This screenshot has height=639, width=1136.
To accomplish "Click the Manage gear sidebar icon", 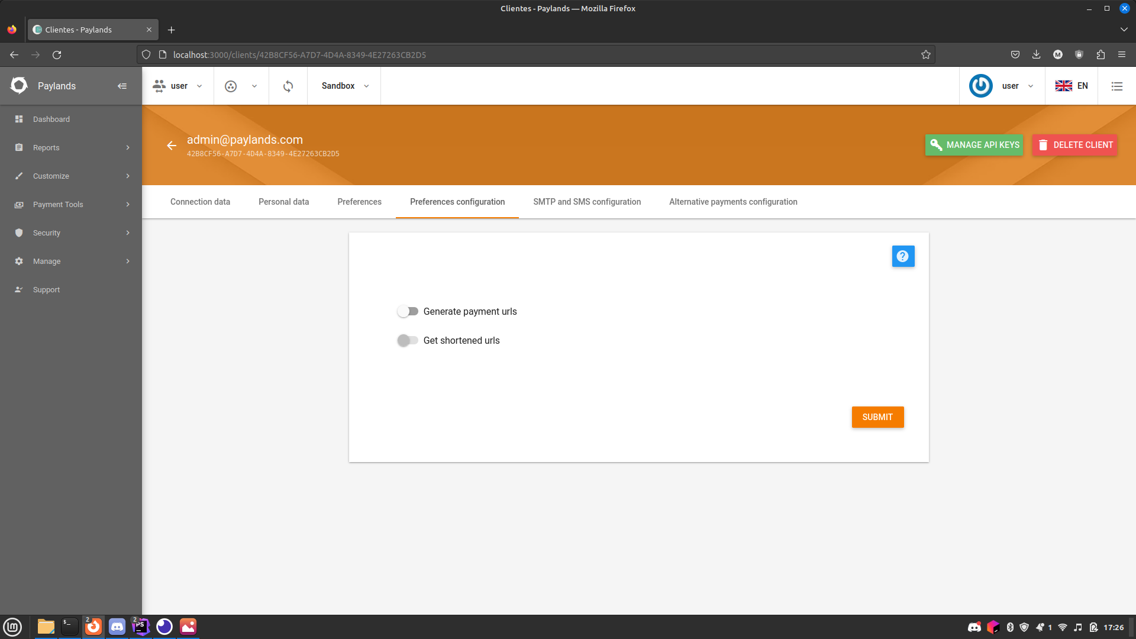I will point(19,261).
